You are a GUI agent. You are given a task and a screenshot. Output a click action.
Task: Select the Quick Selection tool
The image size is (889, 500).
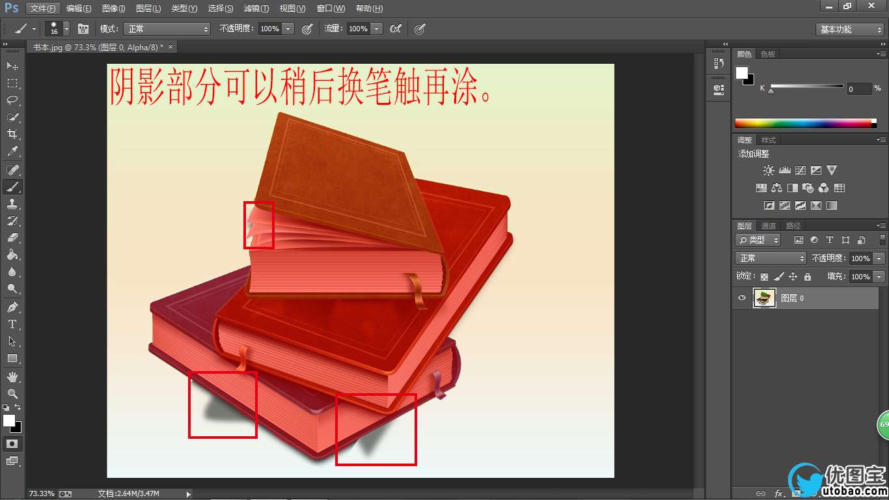click(x=12, y=117)
